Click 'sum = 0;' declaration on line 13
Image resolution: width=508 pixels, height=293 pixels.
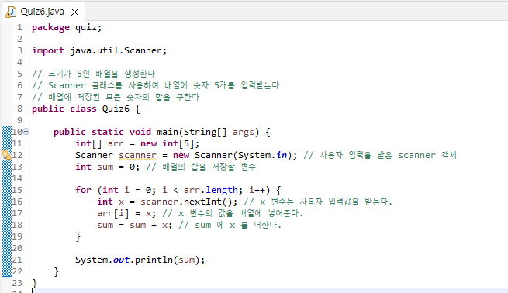pyautogui.click(x=118, y=167)
